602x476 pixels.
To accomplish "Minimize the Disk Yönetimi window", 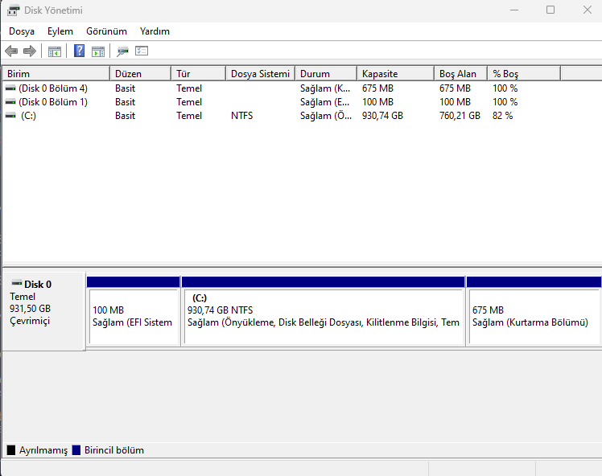I will click(x=514, y=10).
